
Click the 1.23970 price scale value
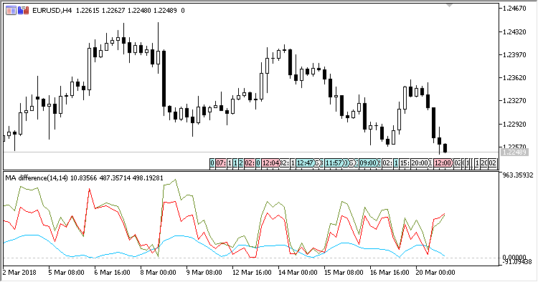tap(514, 55)
